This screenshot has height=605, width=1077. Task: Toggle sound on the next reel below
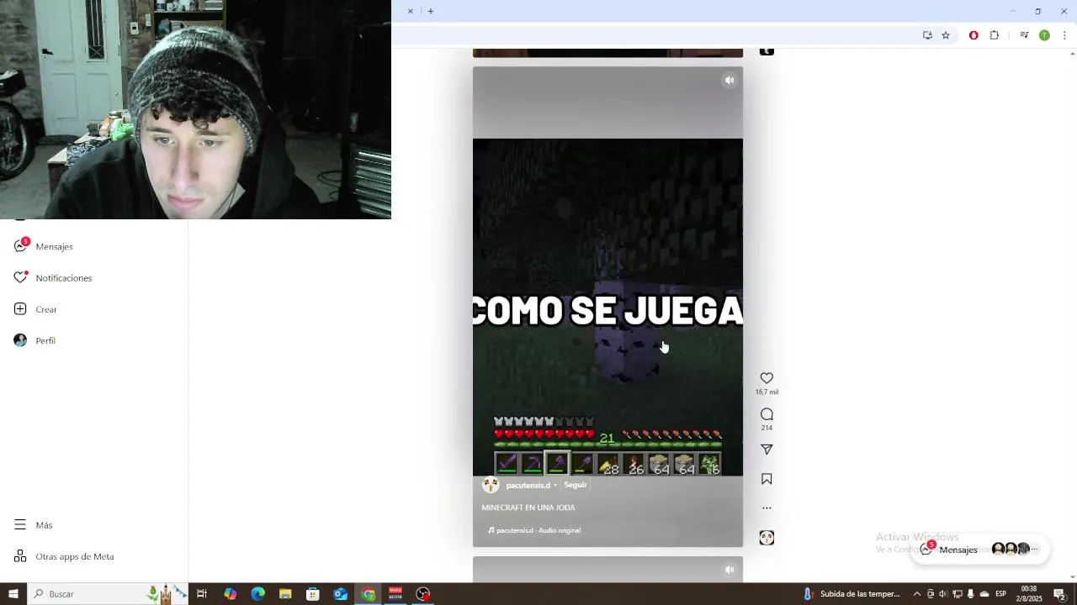[x=729, y=570]
